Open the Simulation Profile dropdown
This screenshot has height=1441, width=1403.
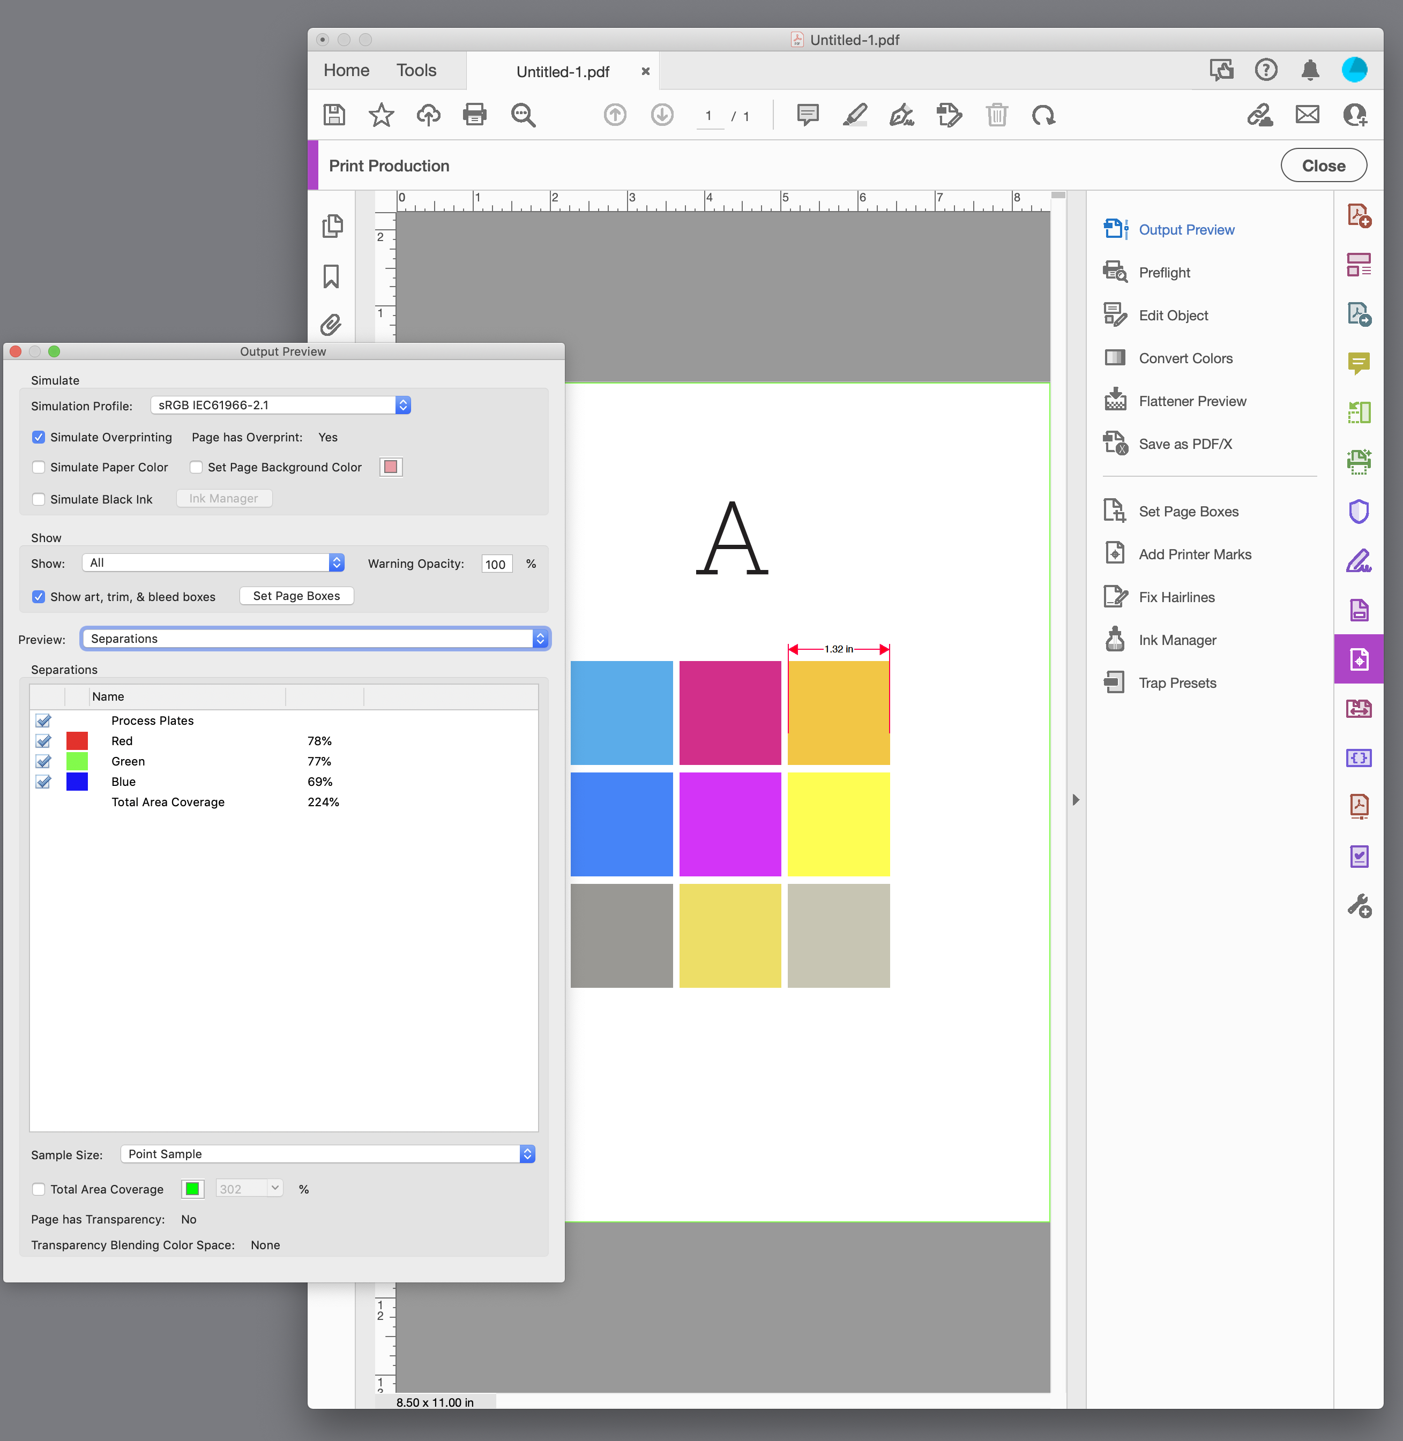(280, 404)
